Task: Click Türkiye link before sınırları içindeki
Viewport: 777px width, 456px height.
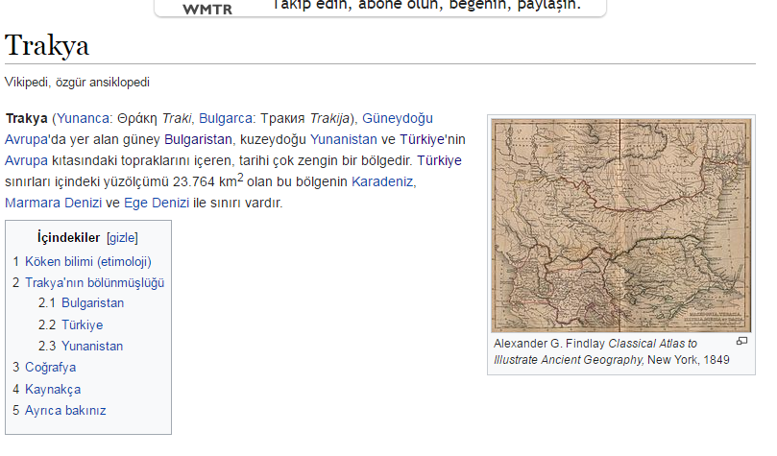Action: (x=439, y=161)
